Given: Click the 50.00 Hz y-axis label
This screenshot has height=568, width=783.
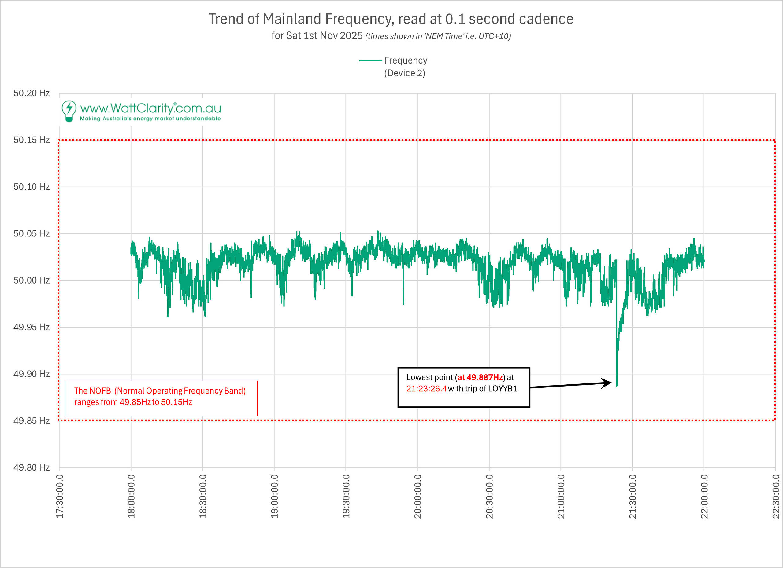Looking at the screenshot, I should pos(32,280).
